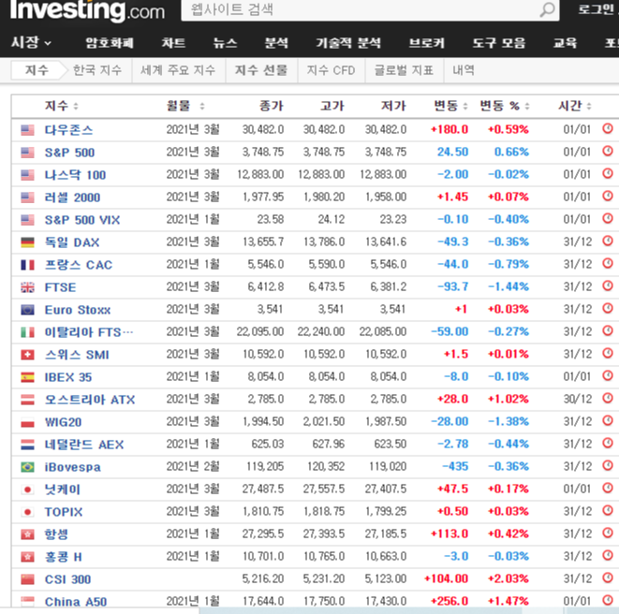Viewport: 619px width, 614px height.
Task: Open the 러셀 2000 link
Action: coord(72,197)
